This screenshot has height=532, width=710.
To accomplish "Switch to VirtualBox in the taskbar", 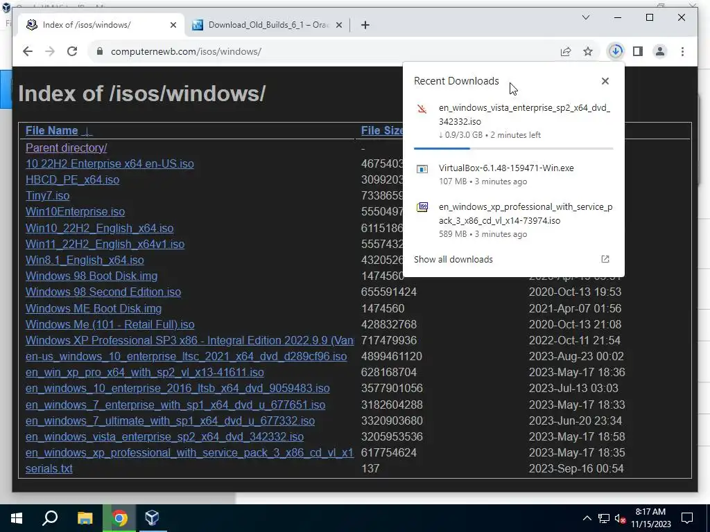I will click(x=153, y=518).
